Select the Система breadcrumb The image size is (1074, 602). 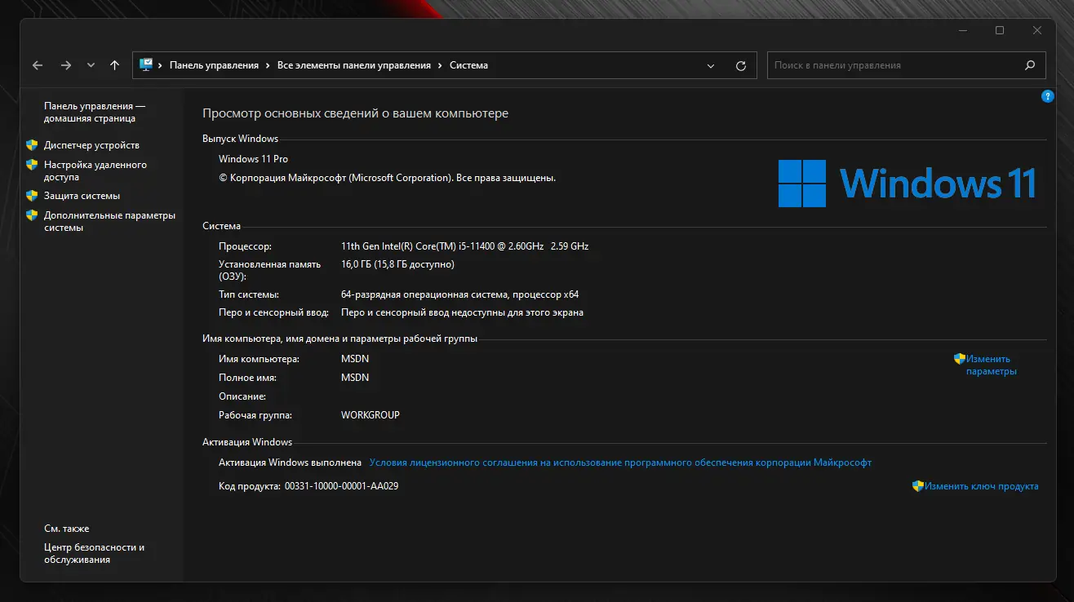tap(469, 65)
